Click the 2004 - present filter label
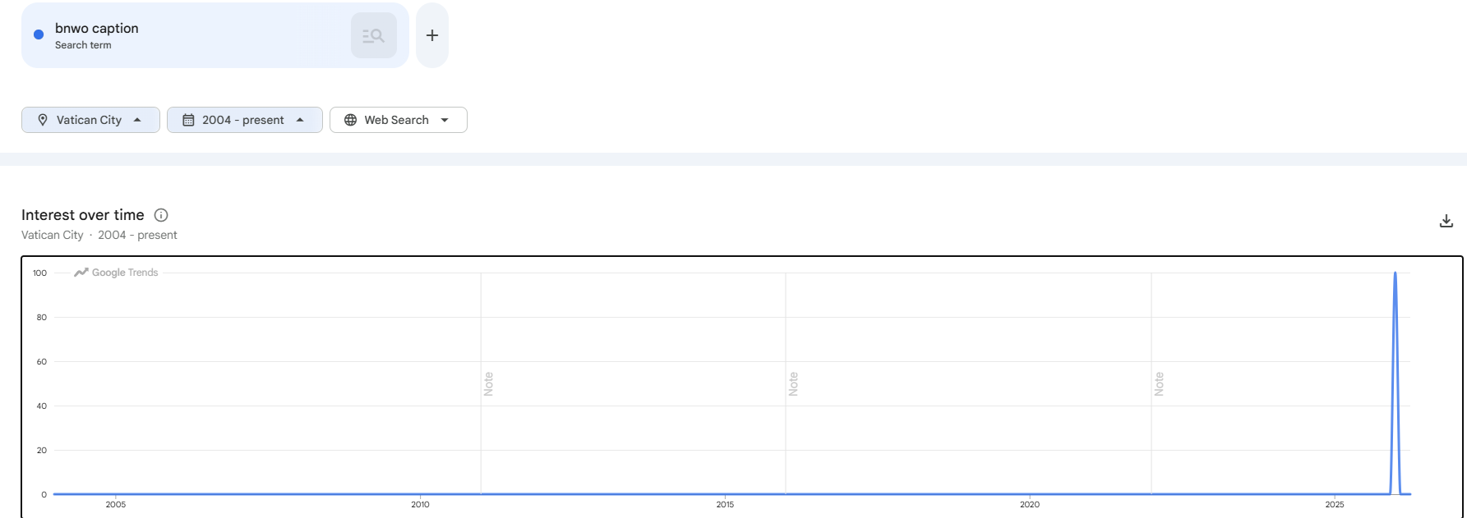Image resolution: width=1467 pixels, height=518 pixels. 243,120
